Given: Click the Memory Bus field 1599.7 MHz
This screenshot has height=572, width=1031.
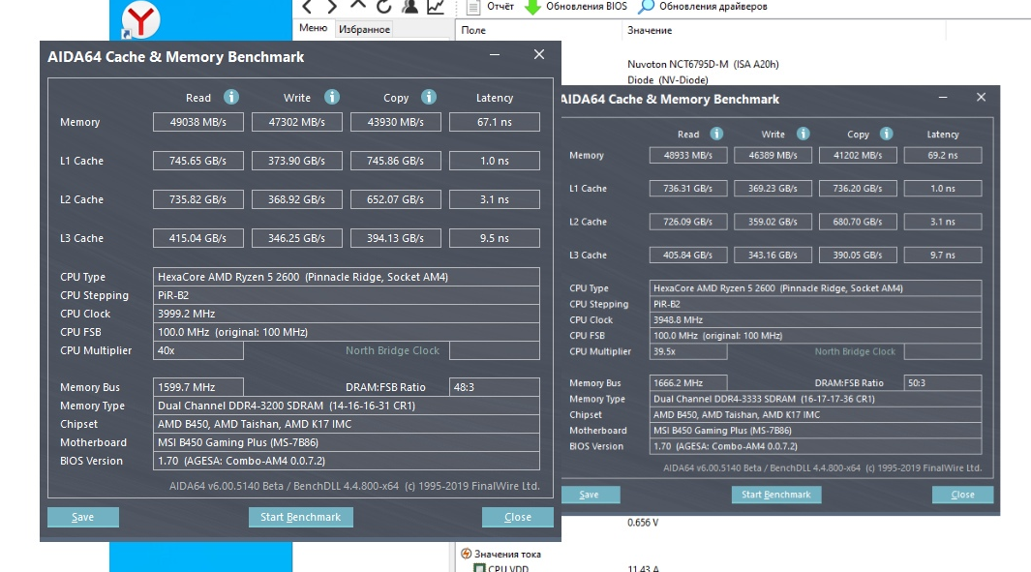Looking at the screenshot, I should coord(197,387).
